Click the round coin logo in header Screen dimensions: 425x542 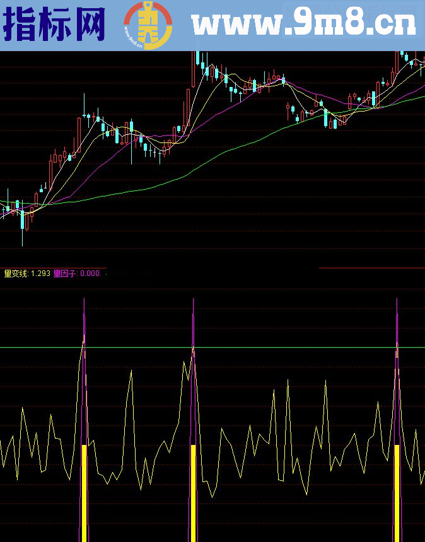click(148, 25)
